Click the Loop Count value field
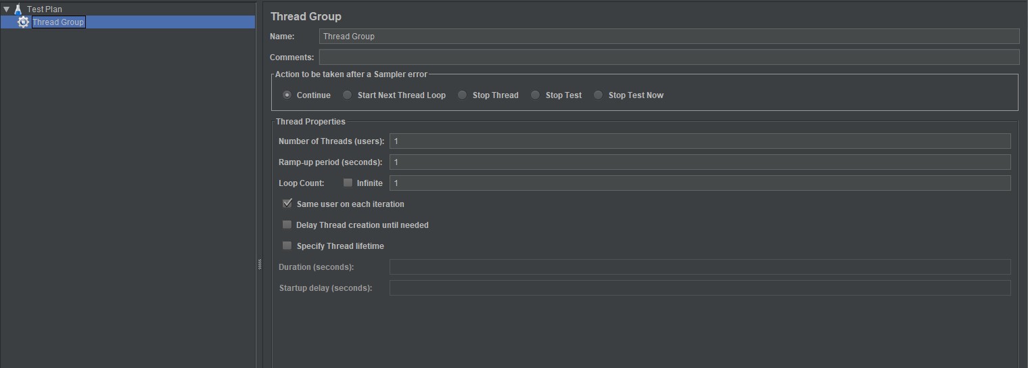1028x368 pixels. (699, 183)
